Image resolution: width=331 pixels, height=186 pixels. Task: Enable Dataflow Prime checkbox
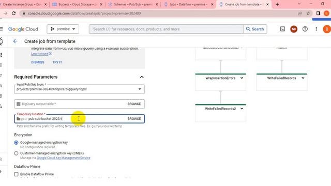pos(16,174)
